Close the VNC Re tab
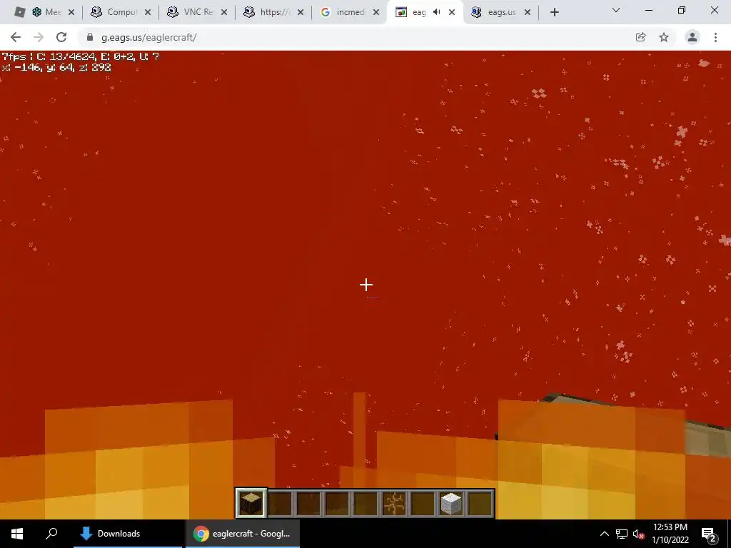731x548 pixels. (224, 13)
